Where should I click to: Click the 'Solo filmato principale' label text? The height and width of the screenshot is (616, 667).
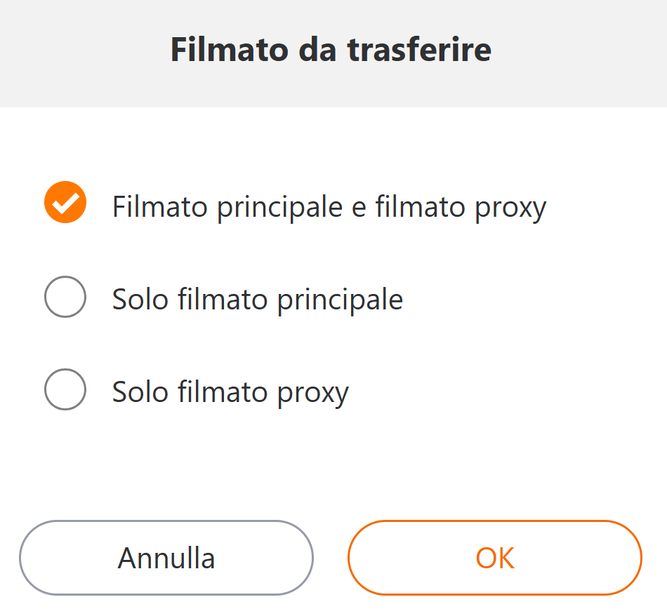(x=258, y=300)
